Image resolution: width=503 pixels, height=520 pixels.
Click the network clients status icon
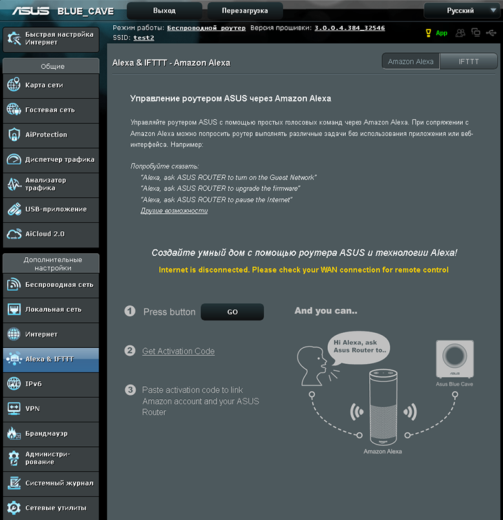coord(476,32)
